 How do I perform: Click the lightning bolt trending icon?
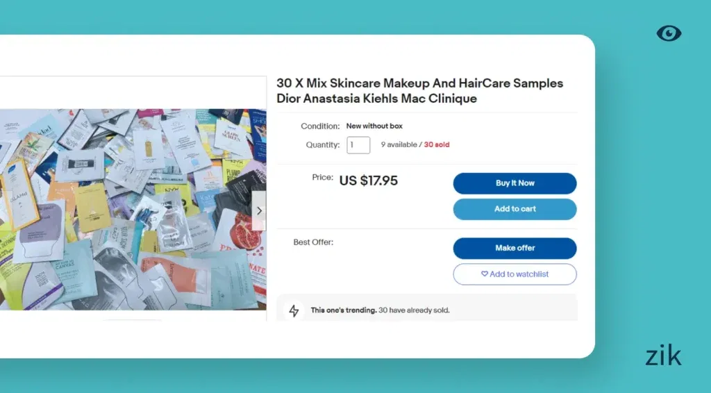click(x=294, y=310)
